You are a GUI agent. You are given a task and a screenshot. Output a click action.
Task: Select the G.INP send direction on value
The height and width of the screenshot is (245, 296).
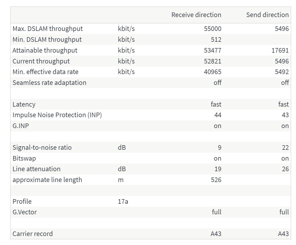(285, 126)
